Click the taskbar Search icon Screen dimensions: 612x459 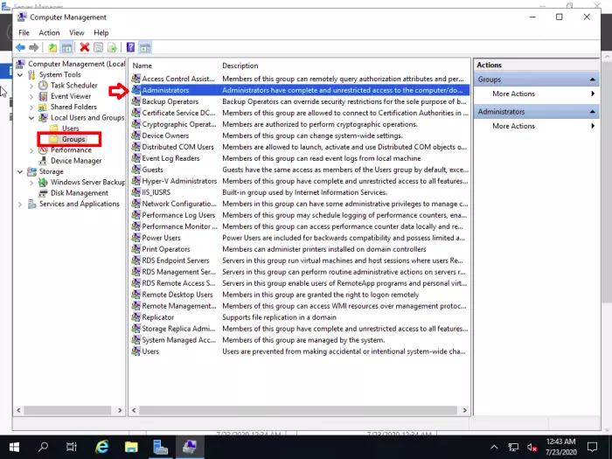point(43,447)
